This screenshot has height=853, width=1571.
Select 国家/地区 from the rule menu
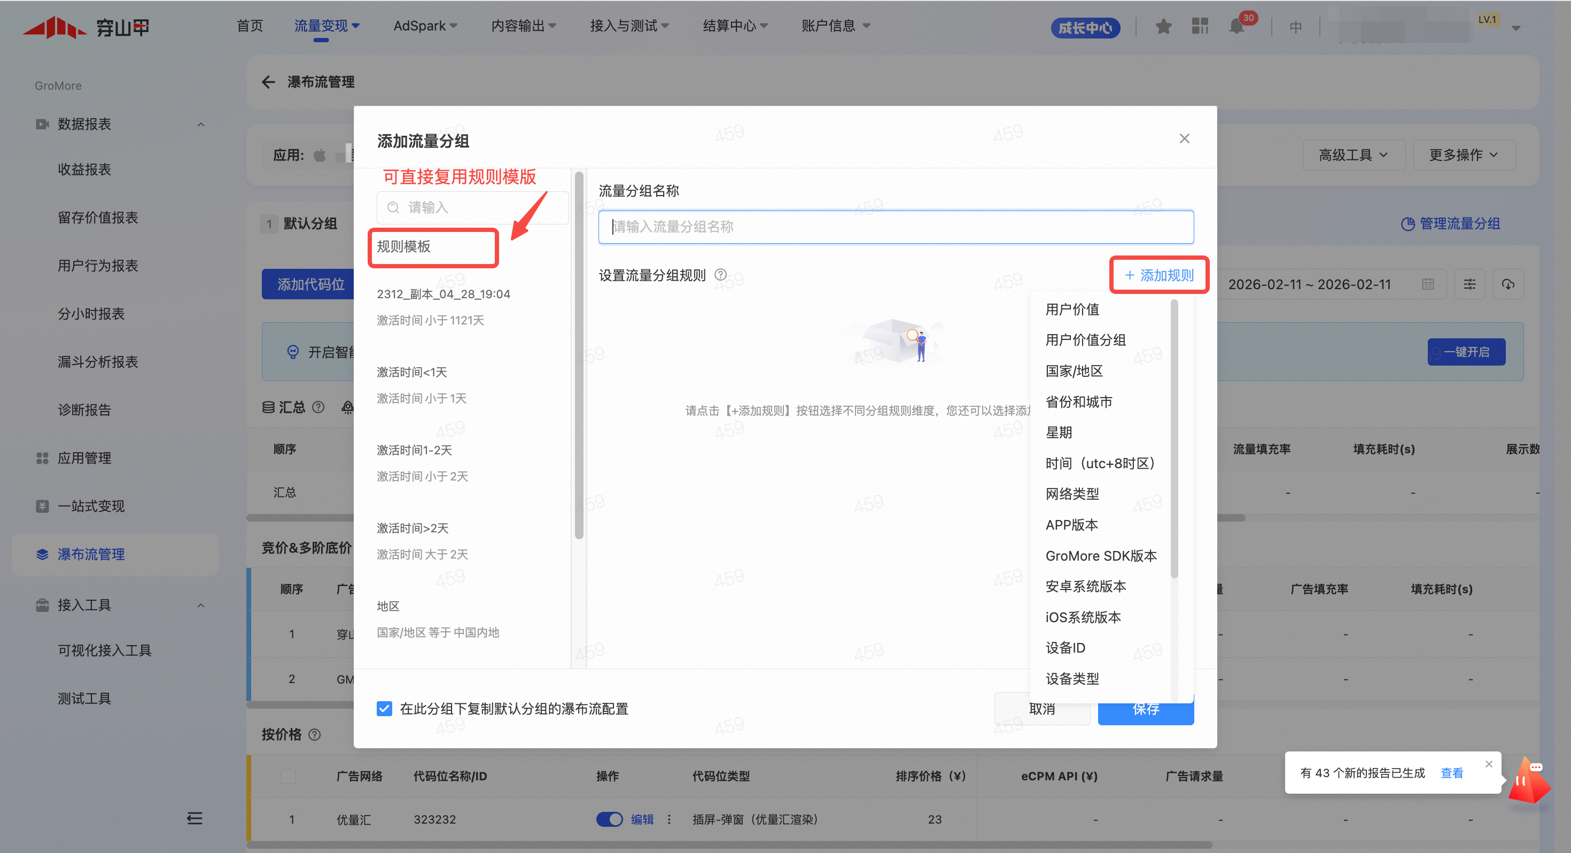click(1074, 371)
